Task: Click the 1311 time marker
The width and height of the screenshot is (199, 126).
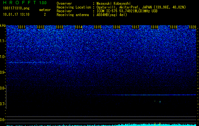Action: pyautogui.click(x=22, y=27)
